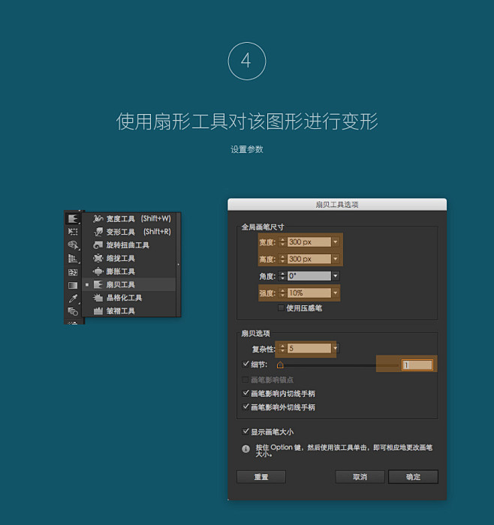
Task: Choose the Pucker tool (缩拢工具) icon
Action: 98,258
